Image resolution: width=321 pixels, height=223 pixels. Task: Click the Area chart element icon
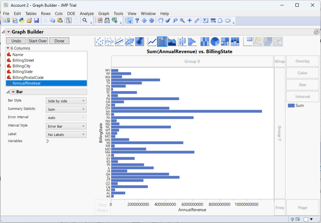point(172,42)
